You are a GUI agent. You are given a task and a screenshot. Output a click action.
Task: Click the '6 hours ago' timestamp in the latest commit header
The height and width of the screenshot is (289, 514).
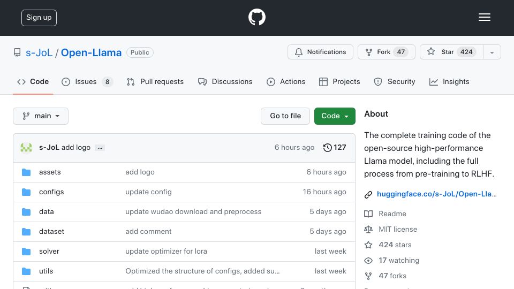[x=294, y=148]
